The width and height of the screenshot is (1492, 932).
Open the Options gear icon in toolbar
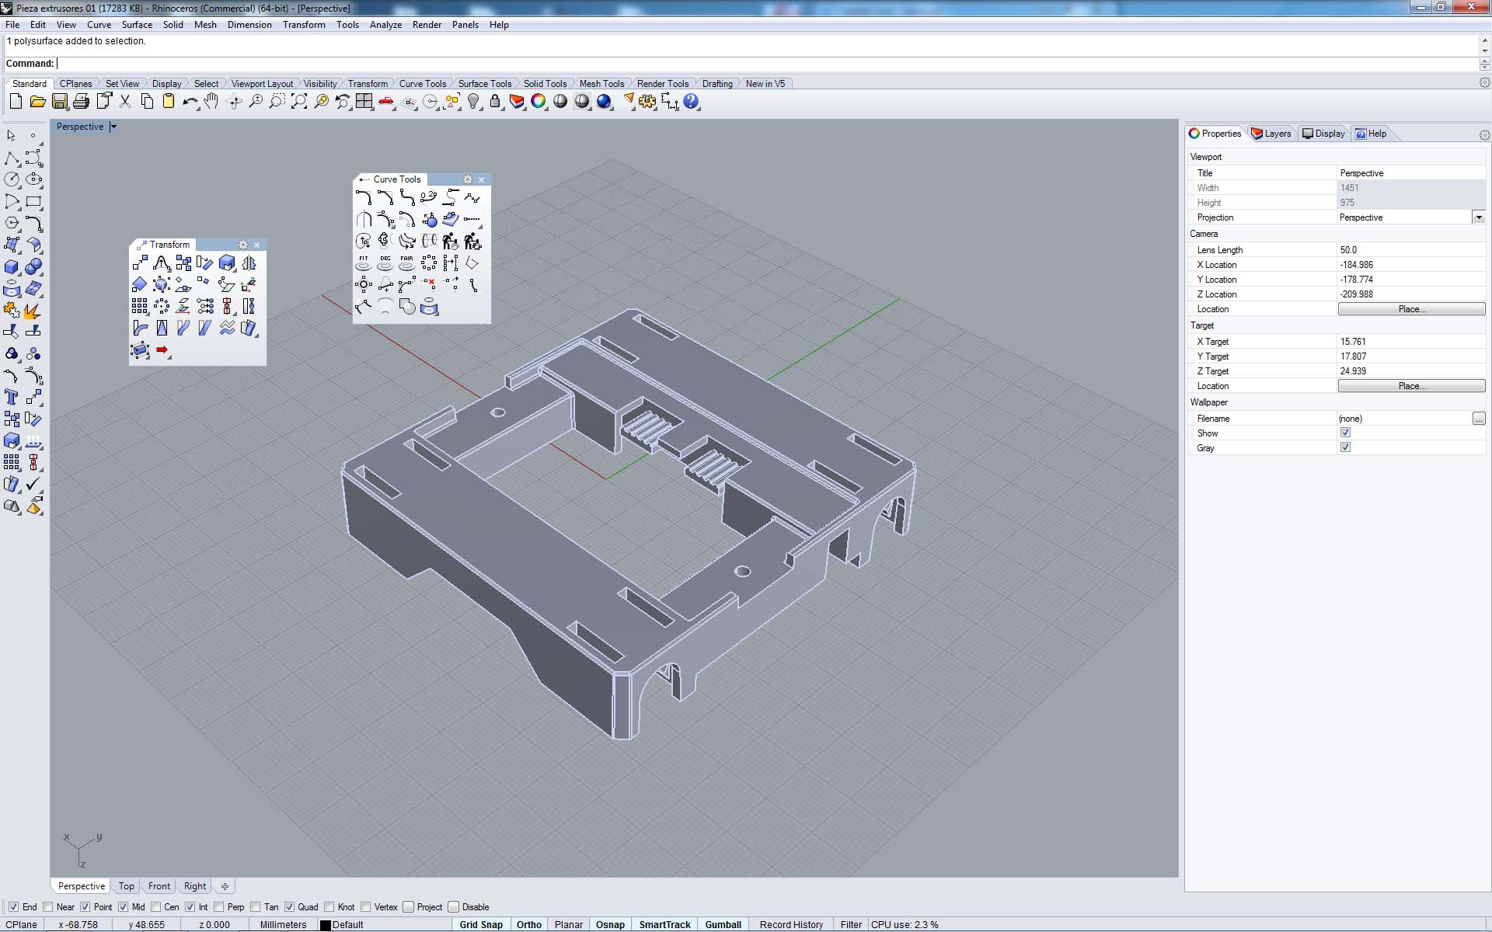[647, 102]
